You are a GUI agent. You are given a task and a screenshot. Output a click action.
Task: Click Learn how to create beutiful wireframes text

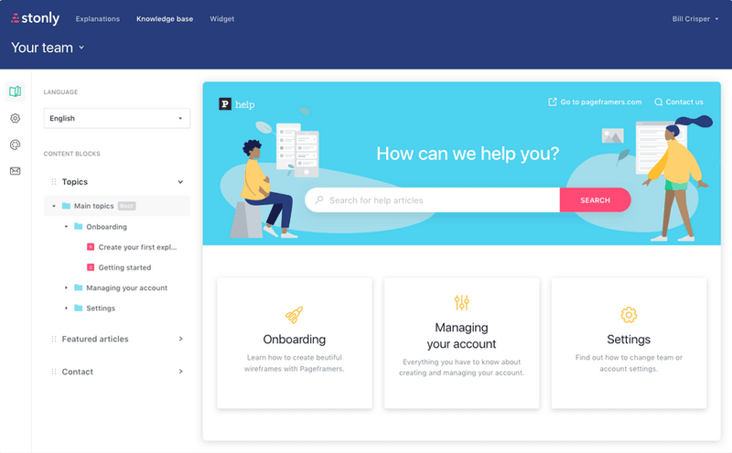(294, 363)
